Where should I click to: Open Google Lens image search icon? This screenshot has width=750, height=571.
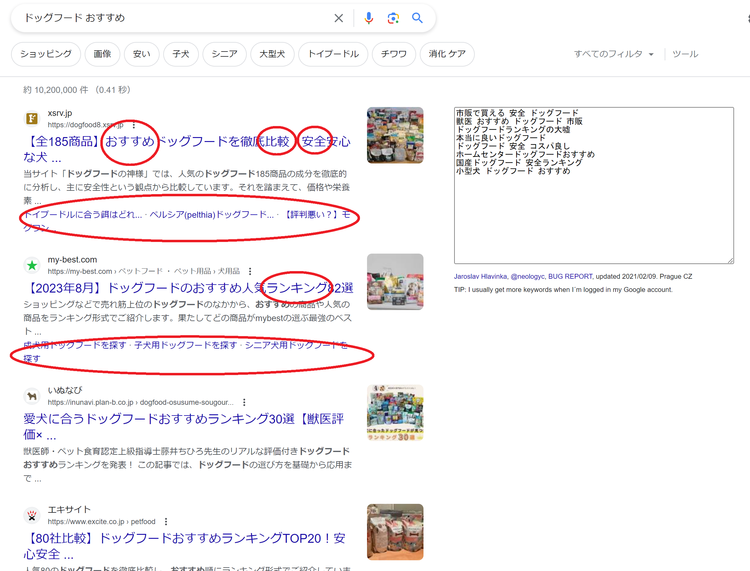[393, 18]
